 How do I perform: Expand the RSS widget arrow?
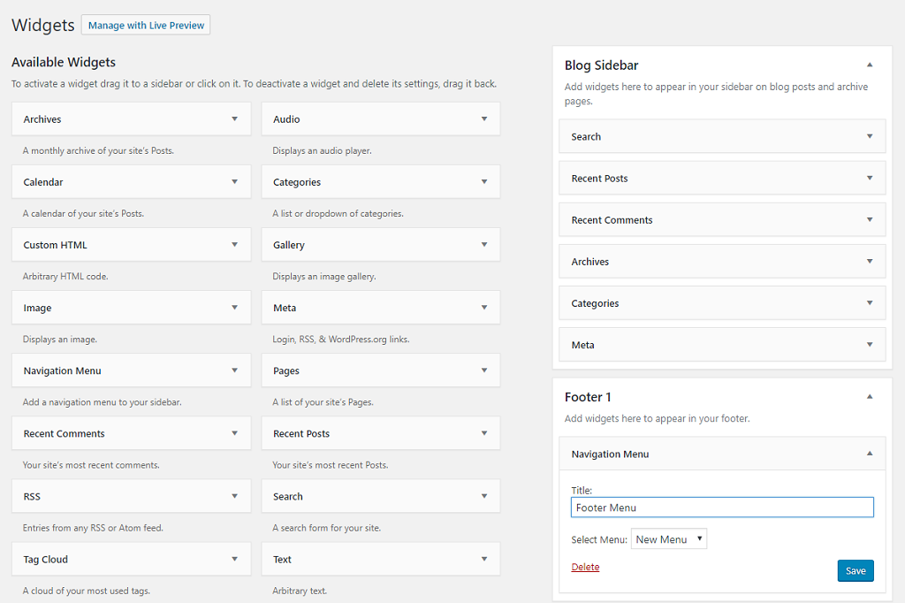[x=234, y=497]
